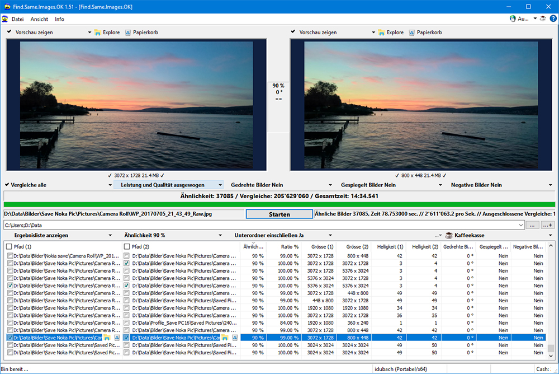This screenshot has height=374, width=559.
Task: Expand the Gedrehte Bilder Nein dropdown
Action: (x=330, y=185)
